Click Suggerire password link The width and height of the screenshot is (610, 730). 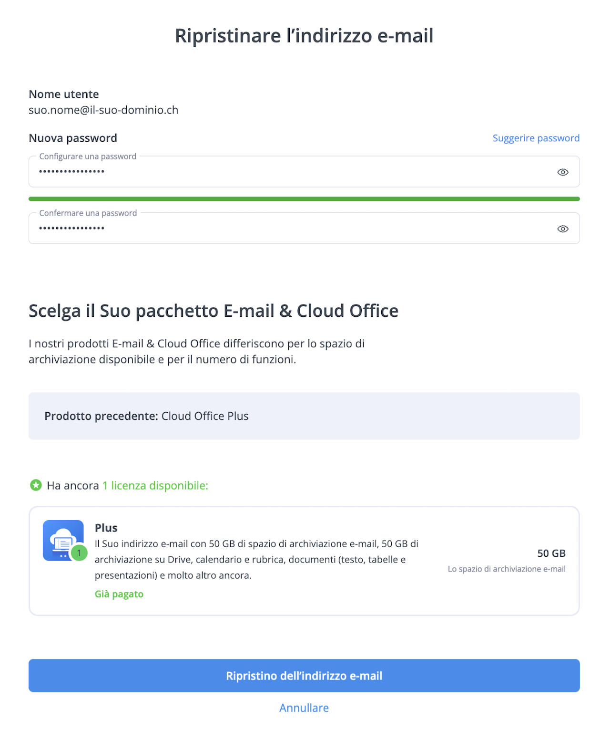536,138
